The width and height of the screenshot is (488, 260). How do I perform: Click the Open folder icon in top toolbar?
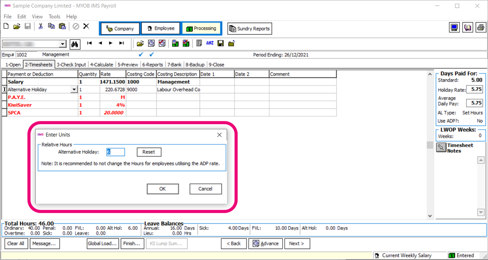click(17, 26)
